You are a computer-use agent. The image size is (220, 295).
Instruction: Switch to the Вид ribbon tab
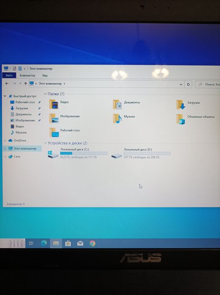45,76
